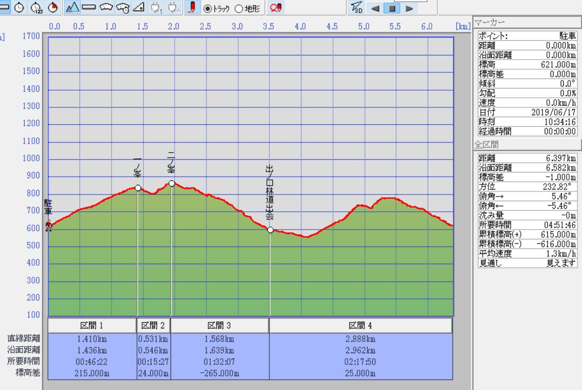The height and width of the screenshot is (390, 582).
Task: Select the 地形 radio button
Action: click(239, 9)
